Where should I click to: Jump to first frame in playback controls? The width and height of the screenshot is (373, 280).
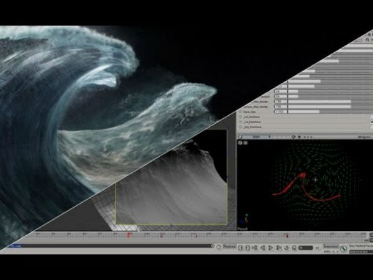pyautogui.click(x=240, y=248)
